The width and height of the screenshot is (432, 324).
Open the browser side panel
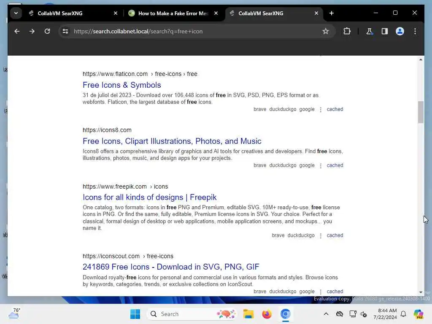coord(384,31)
